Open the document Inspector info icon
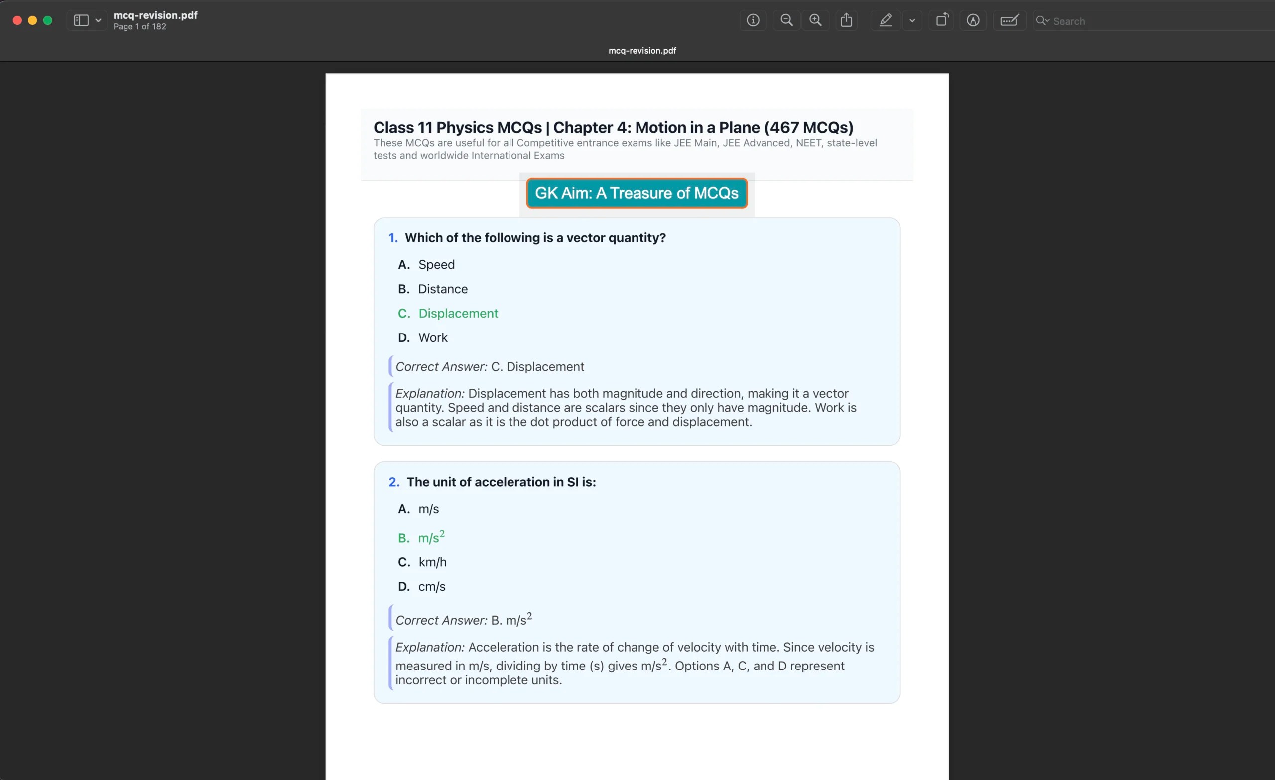The image size is (1275, 780). (x=753, y=20)
